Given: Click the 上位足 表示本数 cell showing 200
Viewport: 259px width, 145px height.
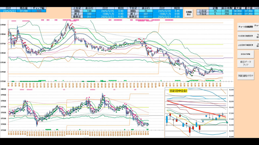Looking at the screenshot, I should 227,11.
